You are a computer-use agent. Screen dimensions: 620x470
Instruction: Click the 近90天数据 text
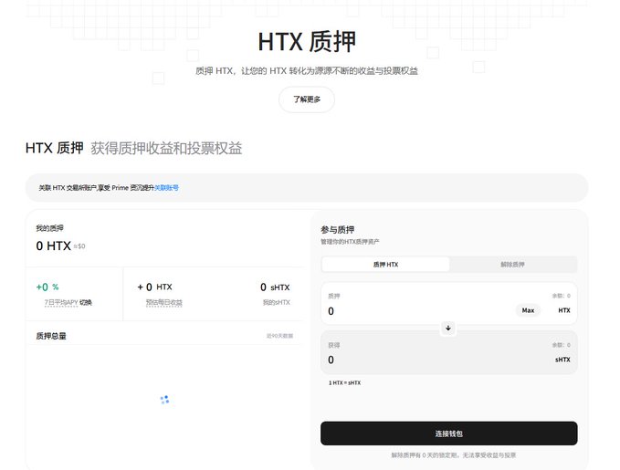279,336
